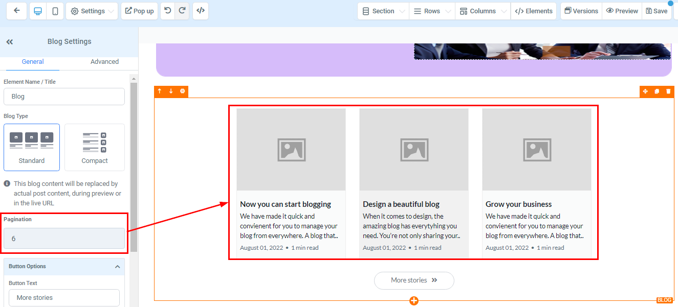This screenshot has width=678, height=307.
Task: Open the custom code editor icon
Action: (201, 11)
